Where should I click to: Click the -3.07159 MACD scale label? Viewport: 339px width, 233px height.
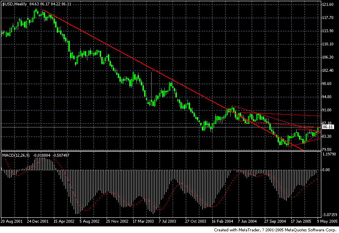pos(330,215)
